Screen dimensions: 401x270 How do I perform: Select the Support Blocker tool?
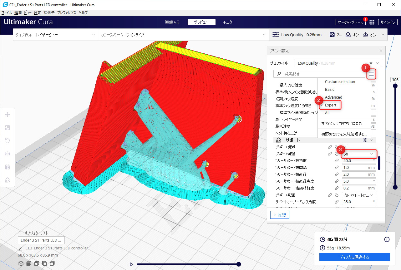point(8,179)
